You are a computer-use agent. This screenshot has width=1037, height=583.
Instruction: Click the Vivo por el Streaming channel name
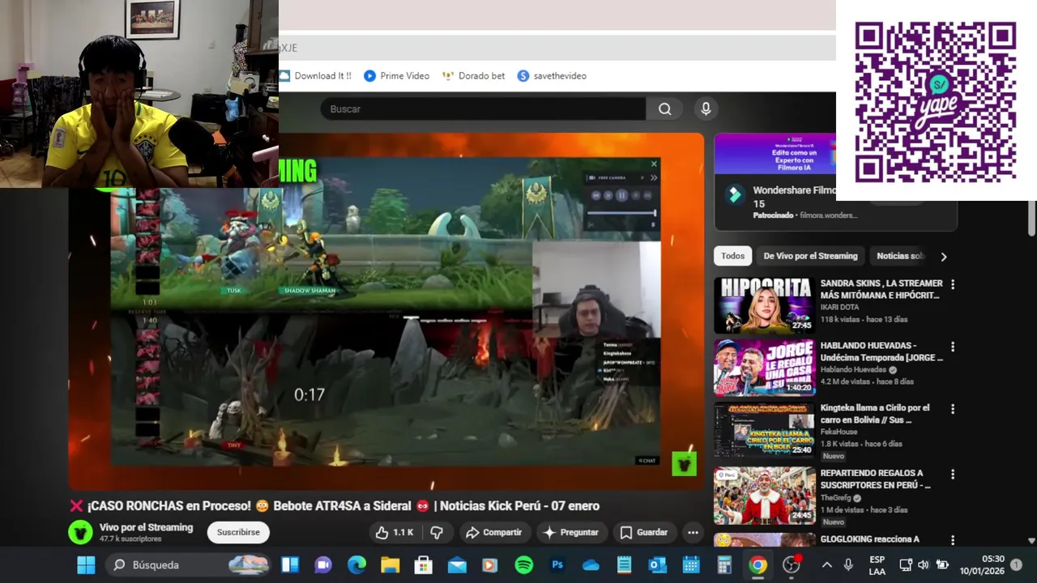(x=146, y=527)
